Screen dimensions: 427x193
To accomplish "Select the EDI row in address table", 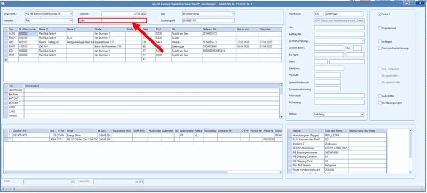I will click(143, 51).
